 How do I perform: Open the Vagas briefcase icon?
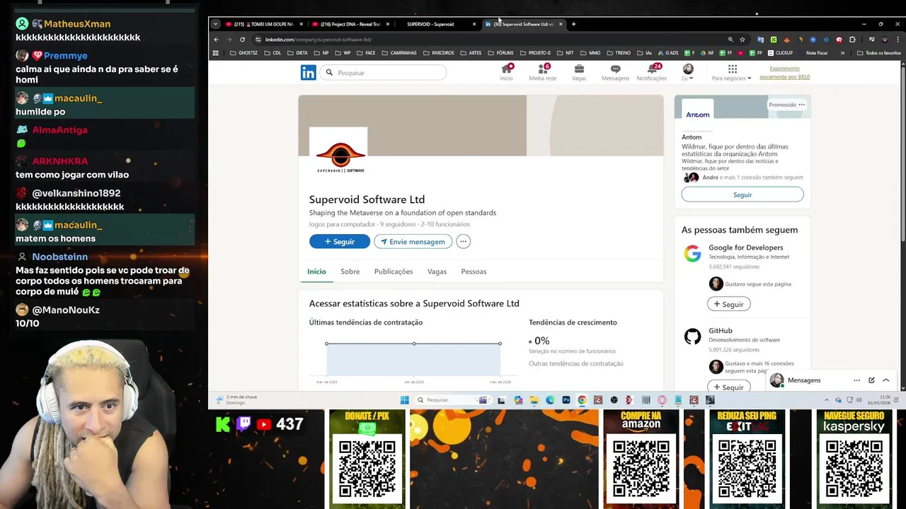[x=579, y=69]
